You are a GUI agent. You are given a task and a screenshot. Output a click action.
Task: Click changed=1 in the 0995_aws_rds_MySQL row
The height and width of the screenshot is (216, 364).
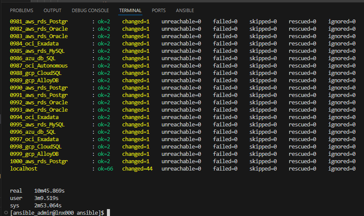[x=136, y=125]
